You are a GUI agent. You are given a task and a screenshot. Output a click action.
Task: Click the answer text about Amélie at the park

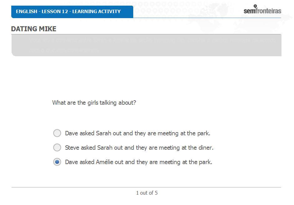click(x=139, y=162)
